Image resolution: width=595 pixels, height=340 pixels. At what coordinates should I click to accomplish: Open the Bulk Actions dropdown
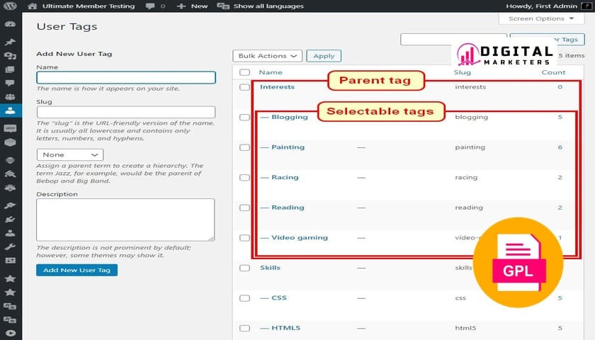point(267,56)
